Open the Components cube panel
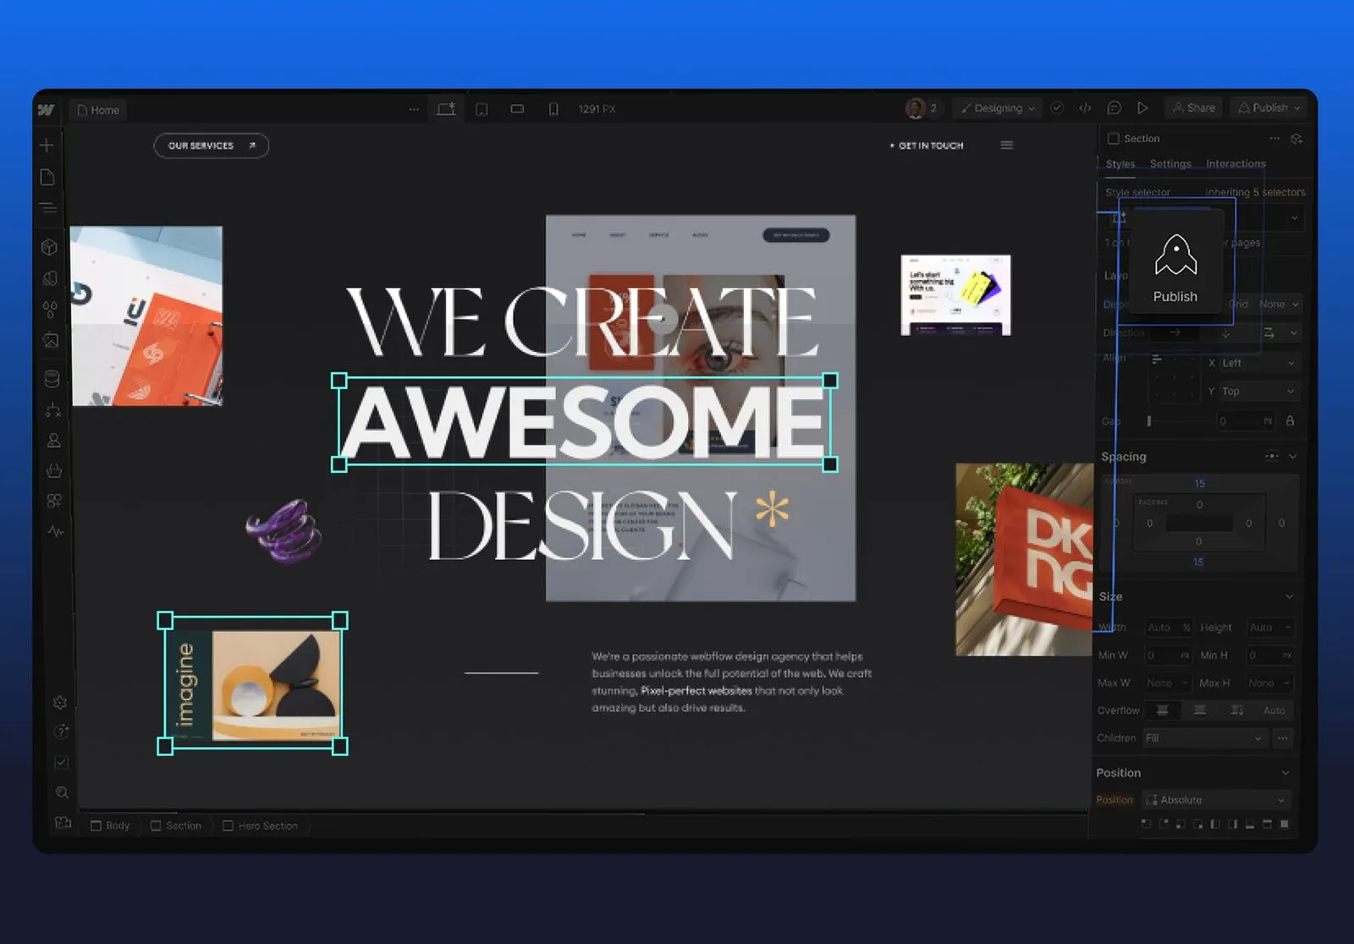1354x944 pixels. point(49,247)
